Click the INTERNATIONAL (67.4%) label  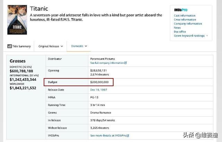point(24,76)
